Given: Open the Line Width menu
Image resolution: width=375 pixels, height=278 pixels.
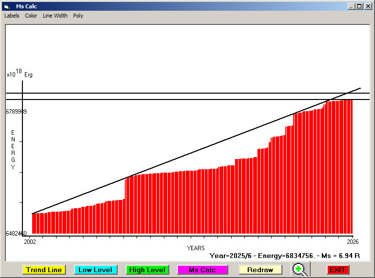Looking at the screenshot, I should point(55,16).
